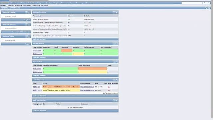Follow the Slide shows » link
Image resolution: width=213 pixels, height=120 pixels.
(x=25, y=32)
